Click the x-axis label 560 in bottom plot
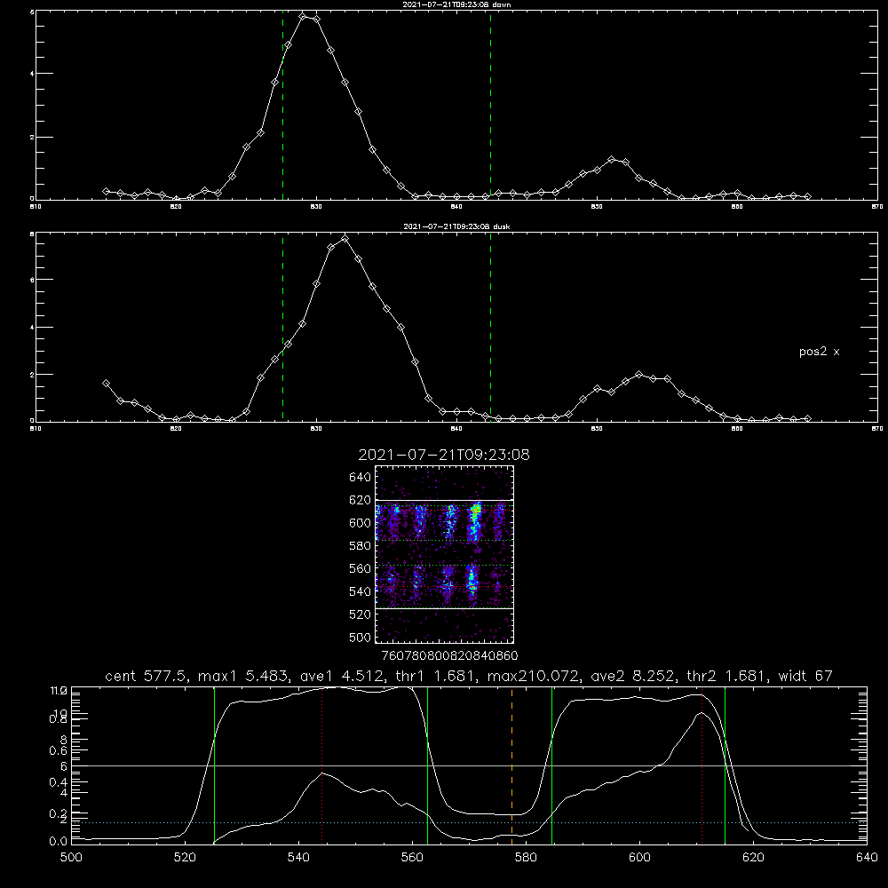Viewport: 888px width, 888px height. (412, 858)
